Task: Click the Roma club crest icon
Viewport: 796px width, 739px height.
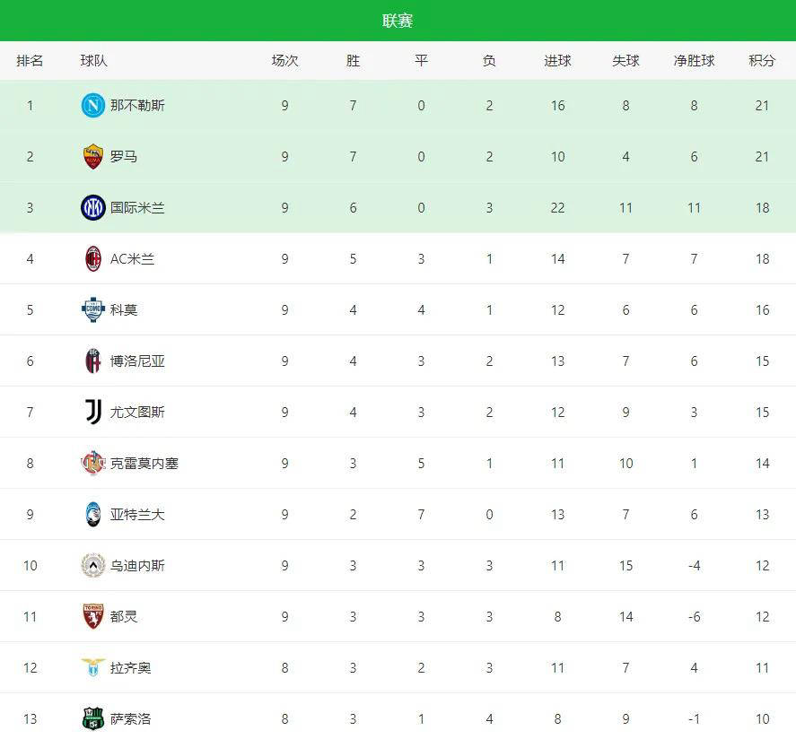Action: pos(93,157)
